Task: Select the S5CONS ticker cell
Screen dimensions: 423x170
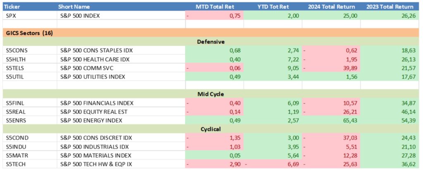Action: point(17,50)
